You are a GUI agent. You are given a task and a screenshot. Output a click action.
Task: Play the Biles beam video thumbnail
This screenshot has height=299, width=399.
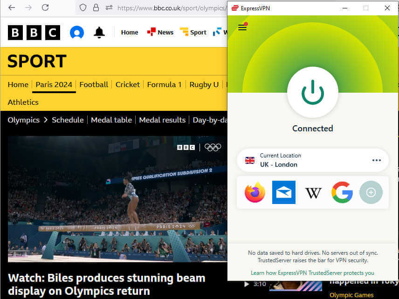pyautogui.click(x=117, y=199)
